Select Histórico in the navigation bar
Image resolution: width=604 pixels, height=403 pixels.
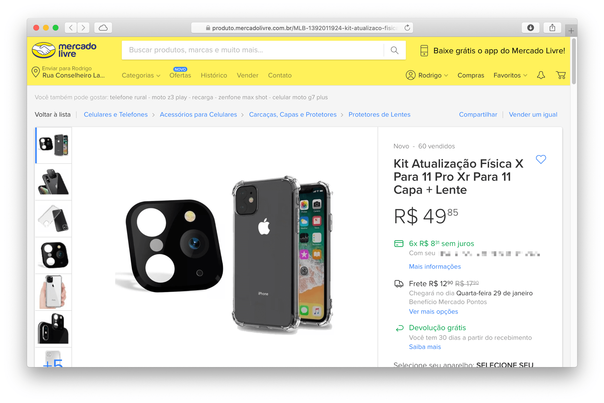(x=214, y=75)
